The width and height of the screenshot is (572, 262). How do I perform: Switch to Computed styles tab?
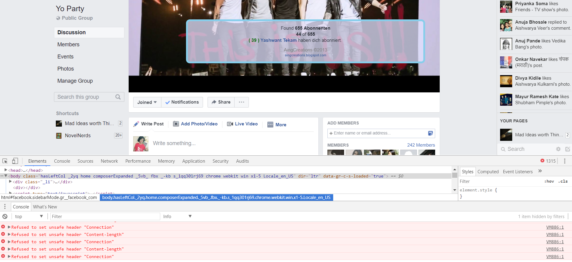click(488, 172)
